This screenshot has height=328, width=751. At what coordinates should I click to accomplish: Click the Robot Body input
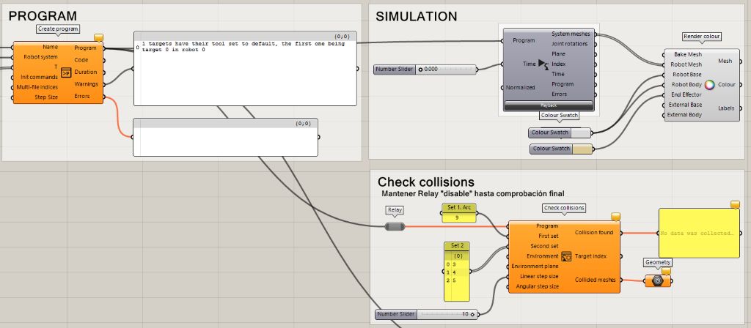(x=686, y=85)
